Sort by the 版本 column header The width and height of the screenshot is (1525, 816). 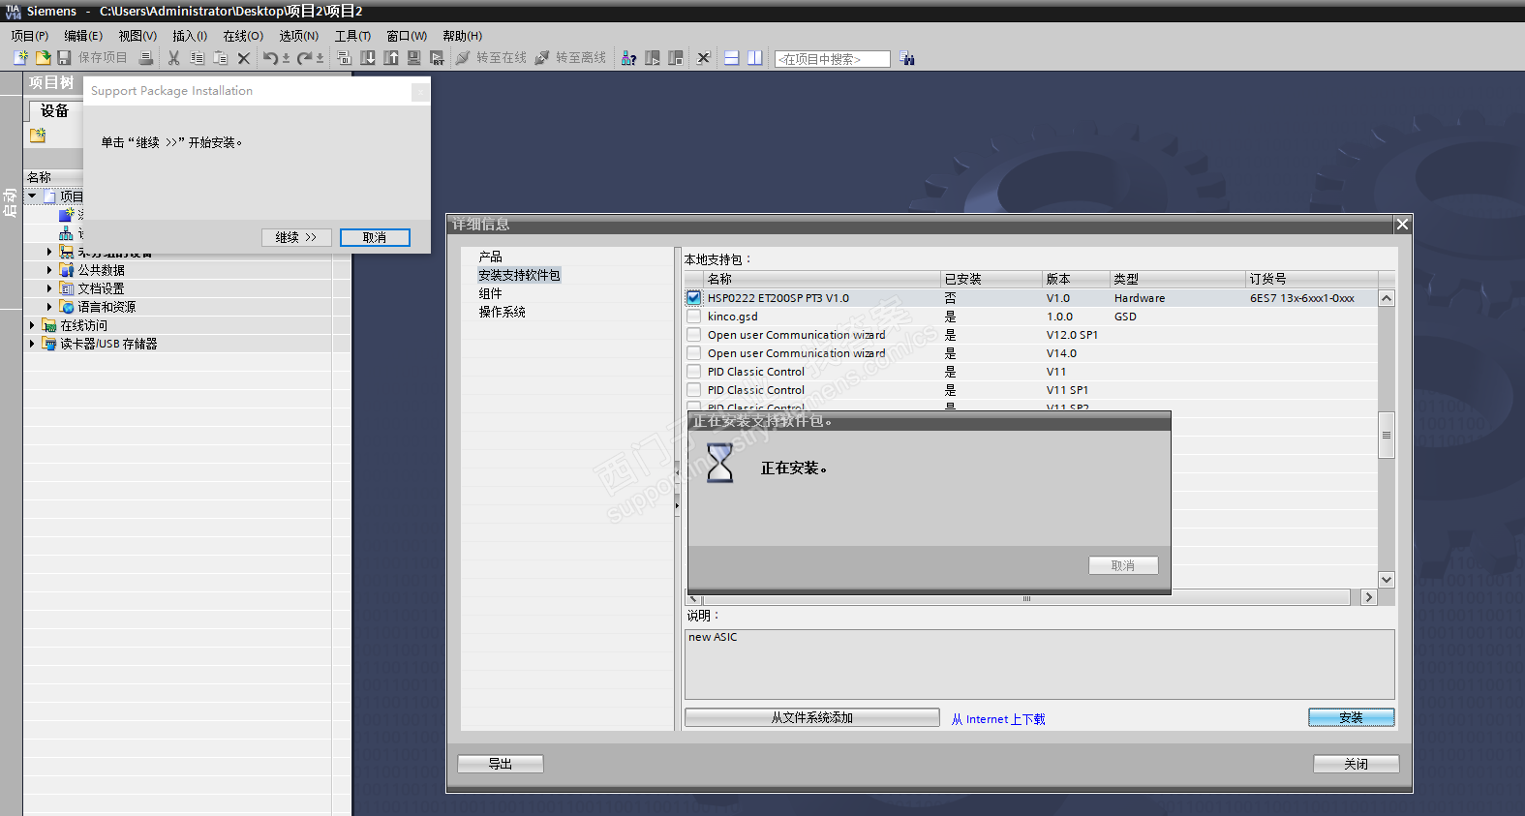1076,279
